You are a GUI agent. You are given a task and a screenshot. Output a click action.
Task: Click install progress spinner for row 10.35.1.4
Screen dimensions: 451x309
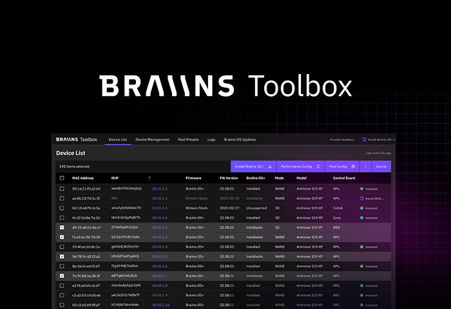coord(362,198)
